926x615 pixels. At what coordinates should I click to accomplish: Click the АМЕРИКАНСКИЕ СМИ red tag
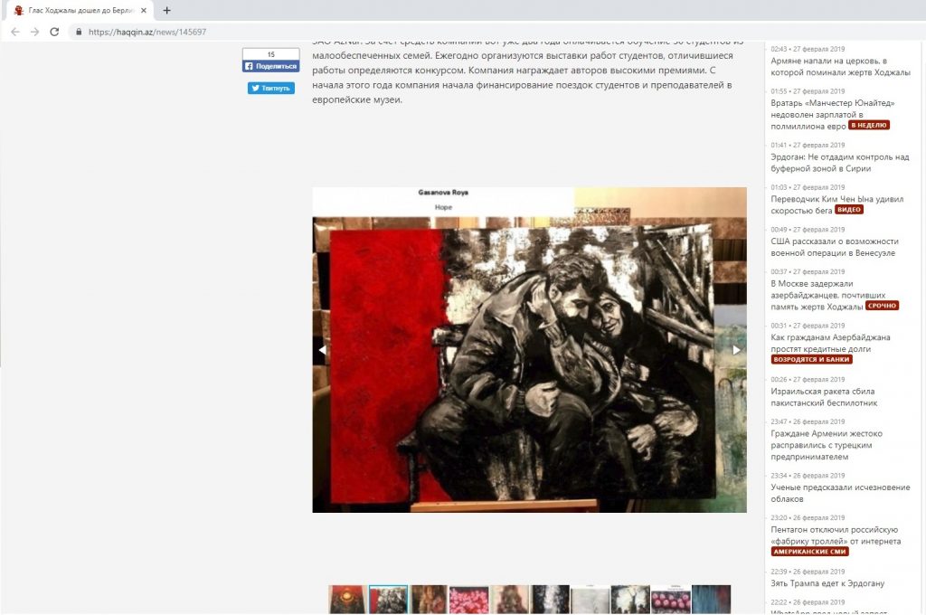pyautogui.click(x=809, y=551)
